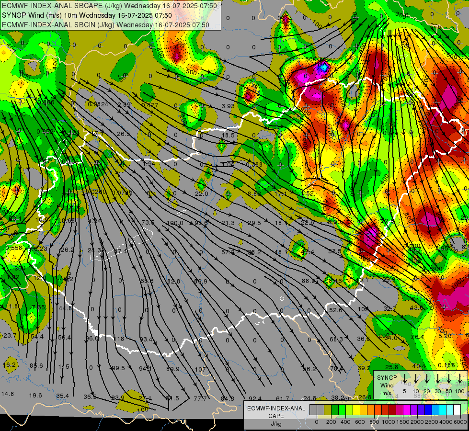Click the 92.4 value on the map
Image resolution: width=469 pixels, height=431 pixels.
click(x=255, y=399)
